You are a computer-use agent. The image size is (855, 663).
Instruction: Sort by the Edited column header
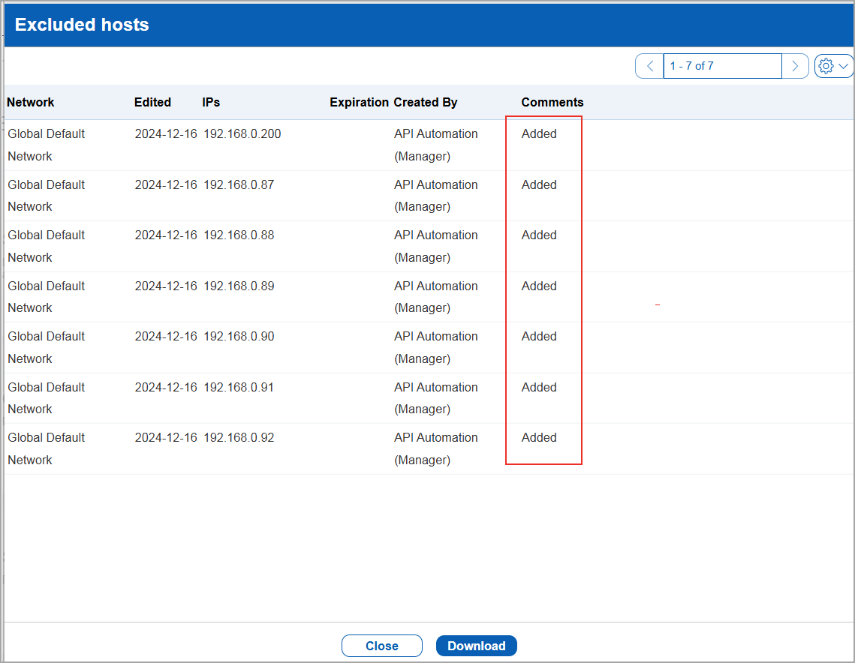click(x=152, y=102)
